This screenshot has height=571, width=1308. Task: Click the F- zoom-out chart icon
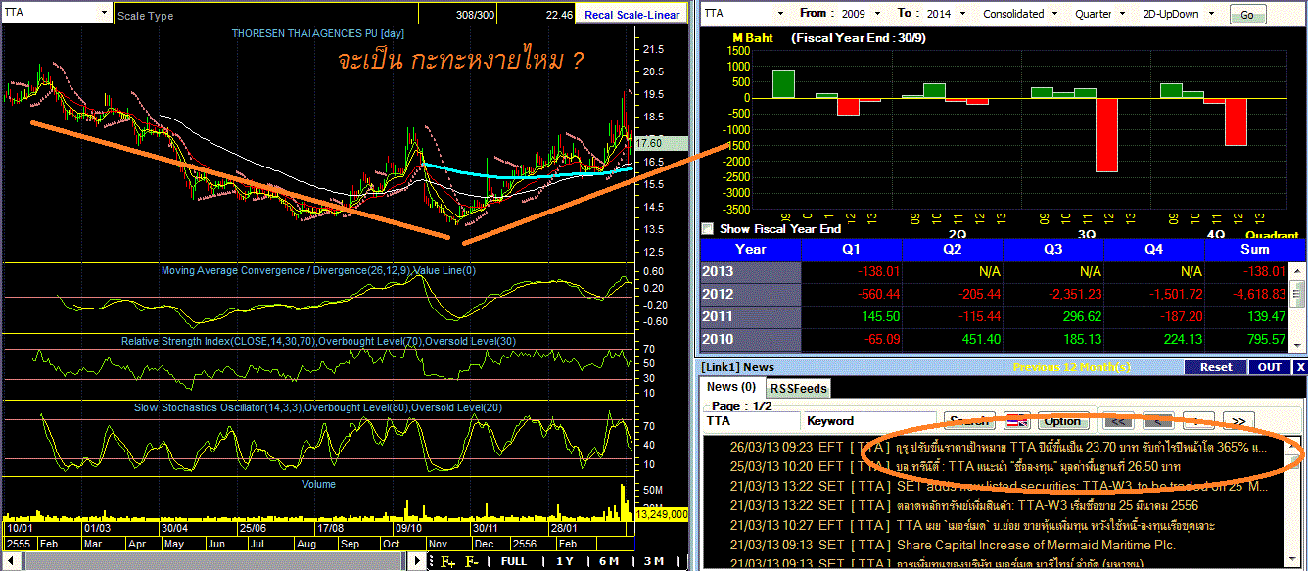471,562
